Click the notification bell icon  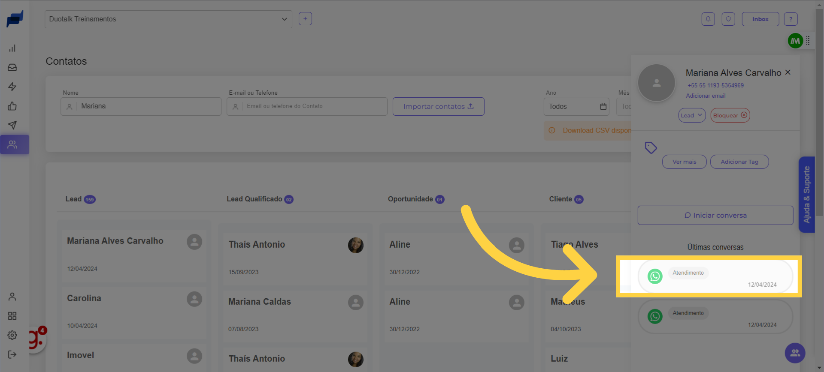pos(708,19)
